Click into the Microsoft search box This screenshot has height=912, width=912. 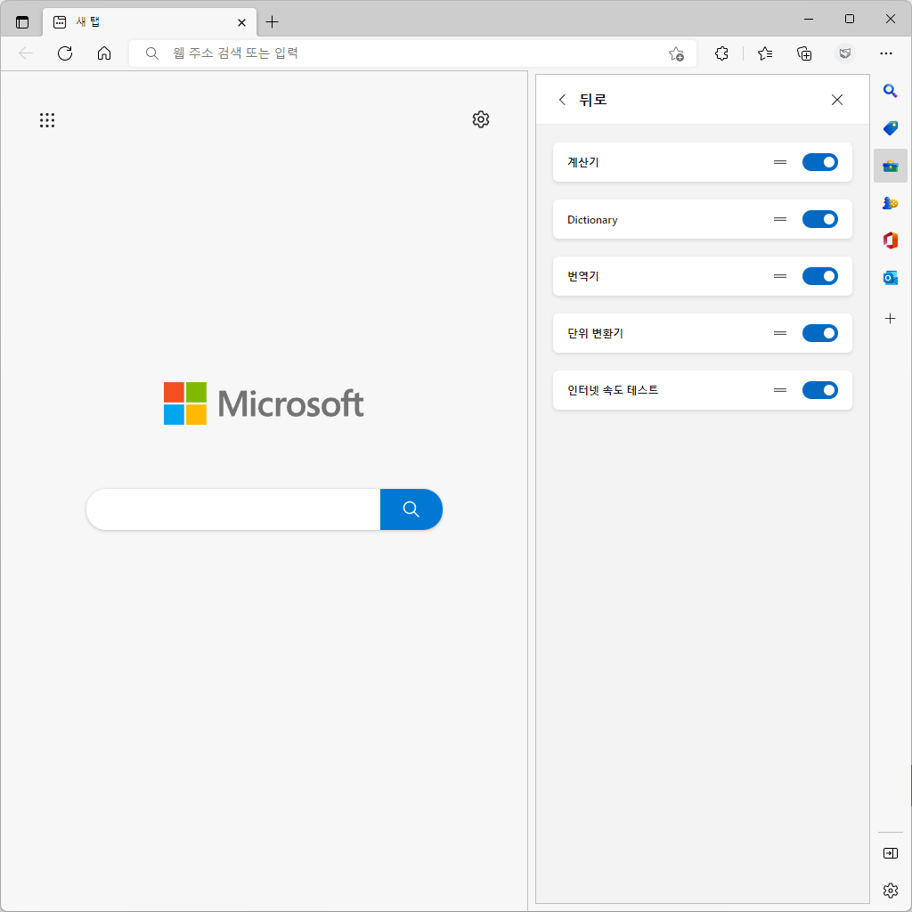coord(233,509)
